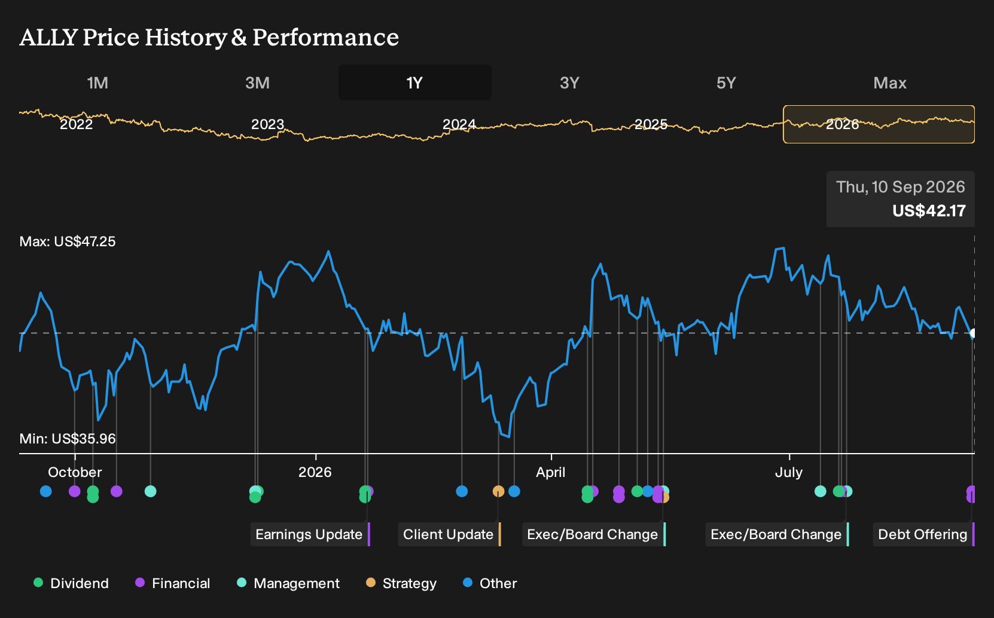Select the July axis label
The height and width of the screenshot is (618, 994).
789,472
